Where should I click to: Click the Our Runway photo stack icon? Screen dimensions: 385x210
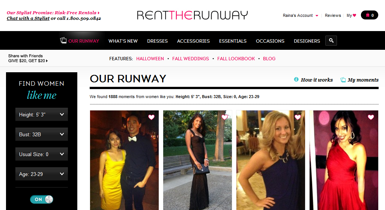63,40
